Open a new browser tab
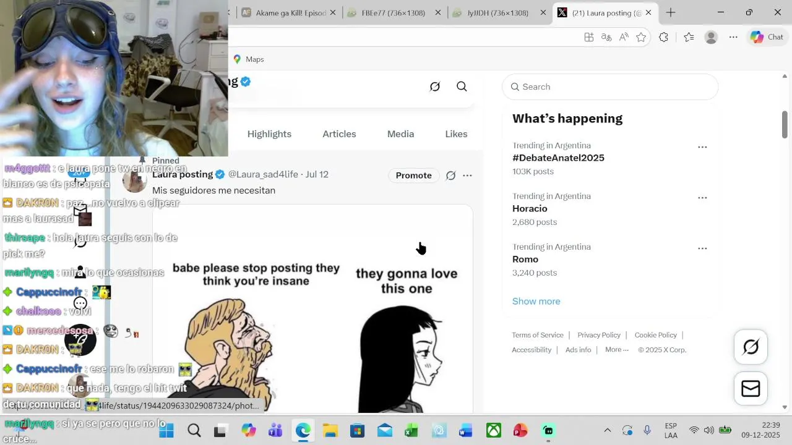This screenshot has width=792, height=445. tap(671, 12)
